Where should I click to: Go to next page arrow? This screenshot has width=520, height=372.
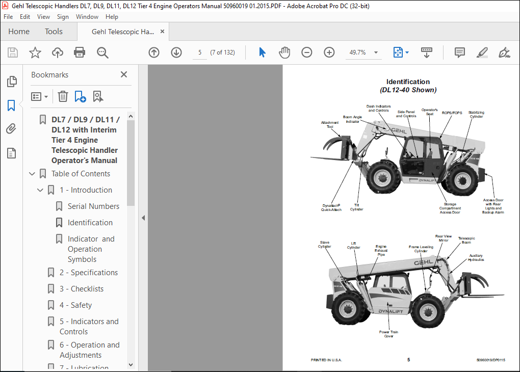point(176,52)
